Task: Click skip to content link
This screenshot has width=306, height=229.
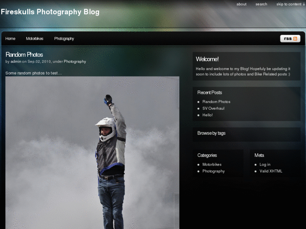Action: click(290, 4)
